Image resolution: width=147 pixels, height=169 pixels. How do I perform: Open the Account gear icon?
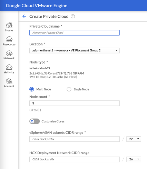pos(9,81)
